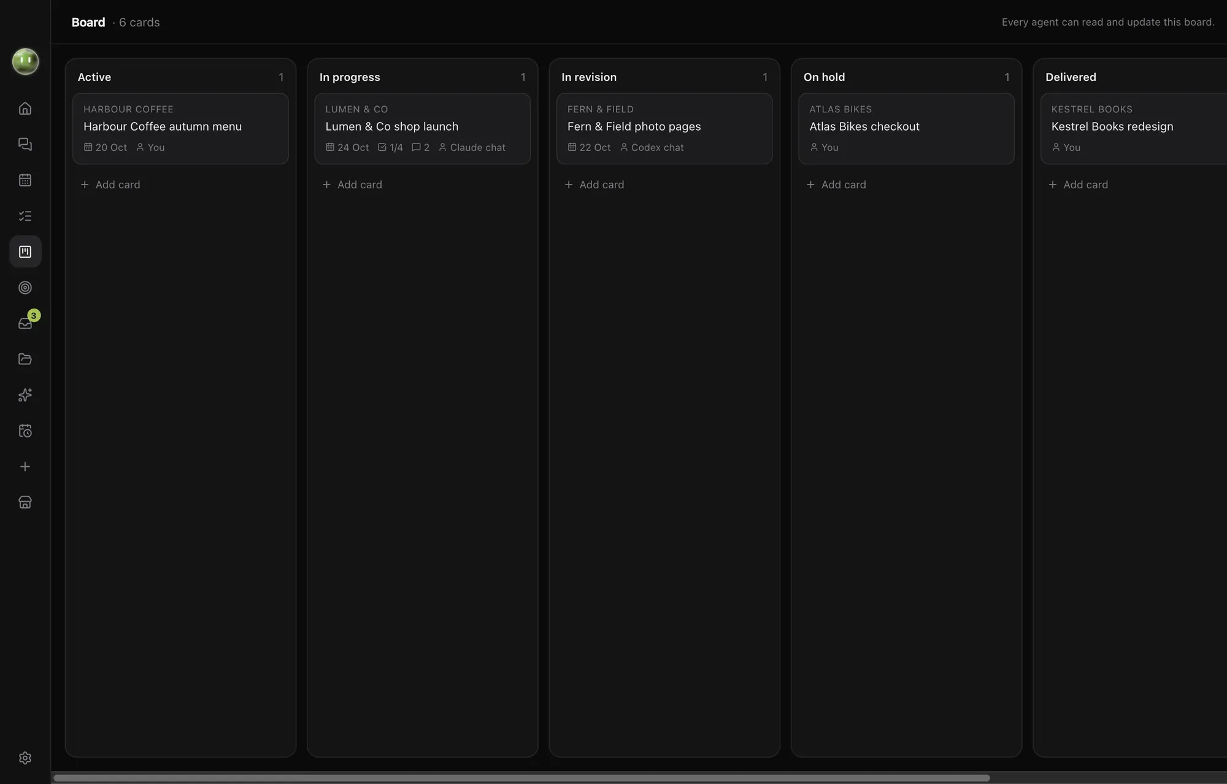Click the 1/4 checklist indicator on Lumen card
This screenshot has height=784, width=1227.
(x=391, y=147)
